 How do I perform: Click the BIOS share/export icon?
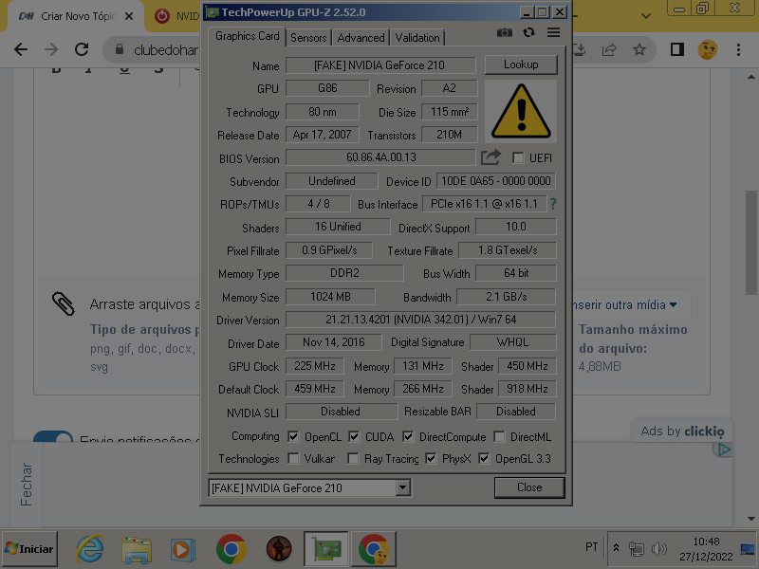click(491, 157)
